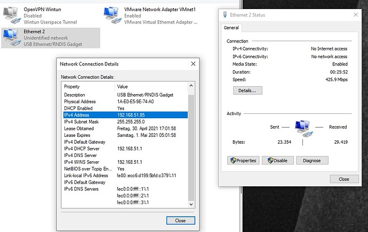Click the fec0:0:0:ffff::2%1 value

click(x=133, y=196)
